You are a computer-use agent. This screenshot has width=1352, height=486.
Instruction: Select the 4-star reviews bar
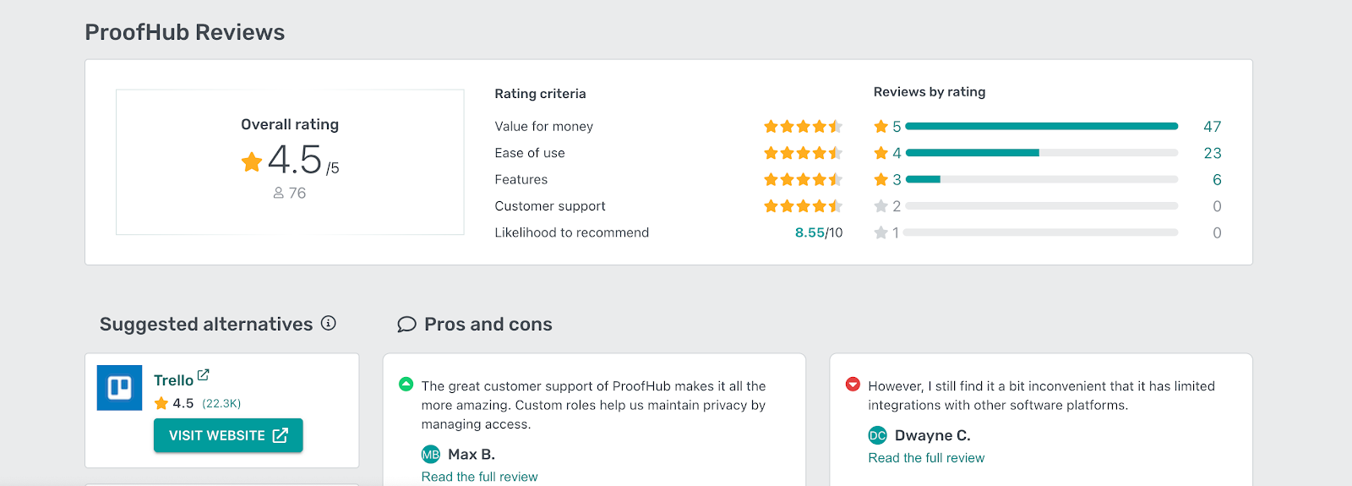click(x=1041, y=153)
